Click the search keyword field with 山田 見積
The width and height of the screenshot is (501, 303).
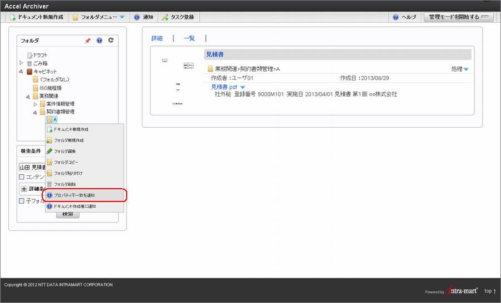click(x=32, y=167)
